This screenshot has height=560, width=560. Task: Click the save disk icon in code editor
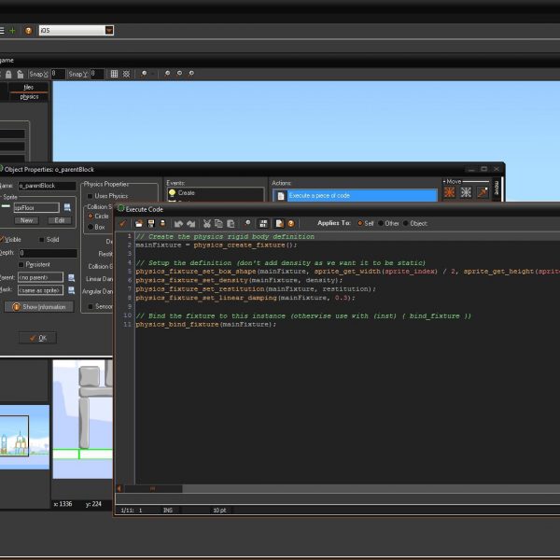[151, 223]
